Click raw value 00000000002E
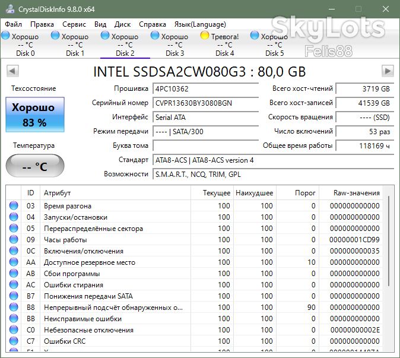400x358 pixels. [355, 330]
